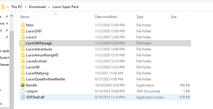Click This PC breadcrumb

17,7
